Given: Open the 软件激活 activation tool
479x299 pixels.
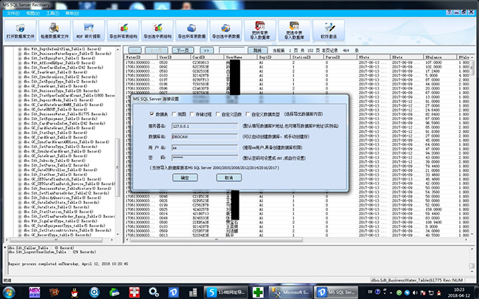Looking at the screenshot, I should click(329, 30).
